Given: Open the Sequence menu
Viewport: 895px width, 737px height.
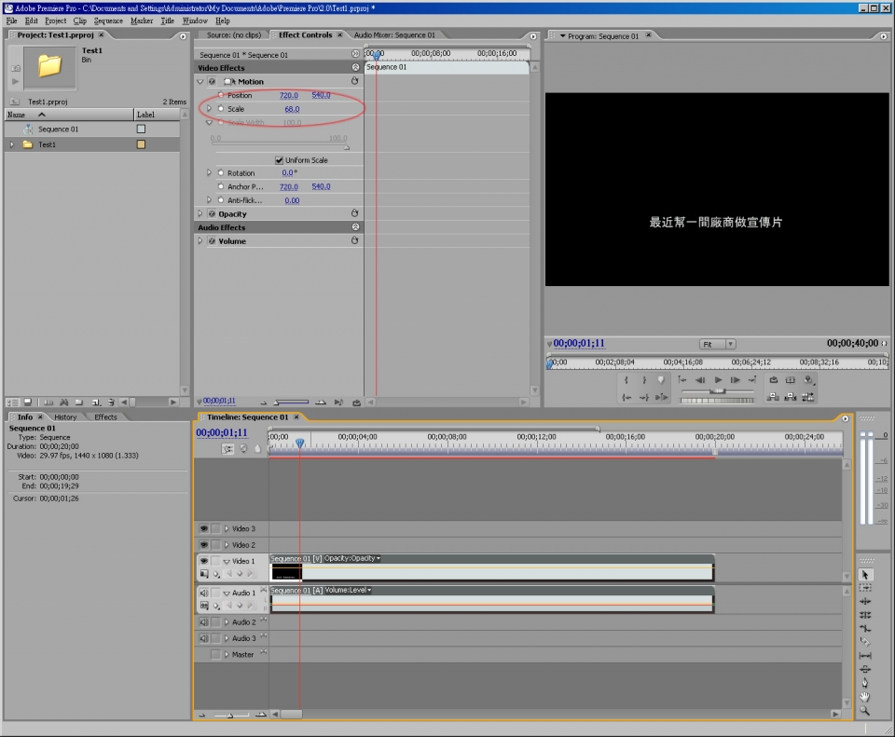Looking at the screenshot, I should coord(108,20).
